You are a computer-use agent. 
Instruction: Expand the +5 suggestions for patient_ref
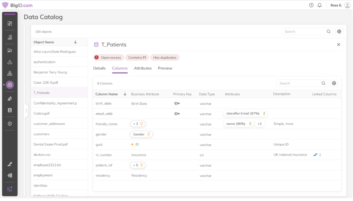(138, 165)
